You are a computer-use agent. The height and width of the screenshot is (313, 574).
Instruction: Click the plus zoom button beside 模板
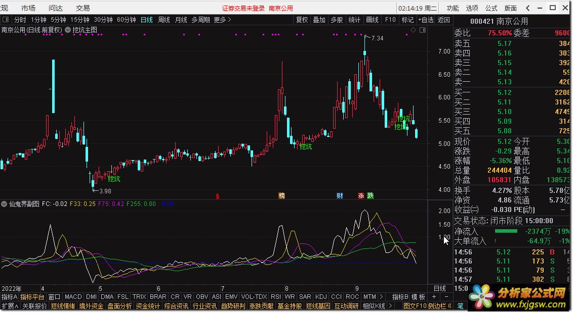(434, 297)
